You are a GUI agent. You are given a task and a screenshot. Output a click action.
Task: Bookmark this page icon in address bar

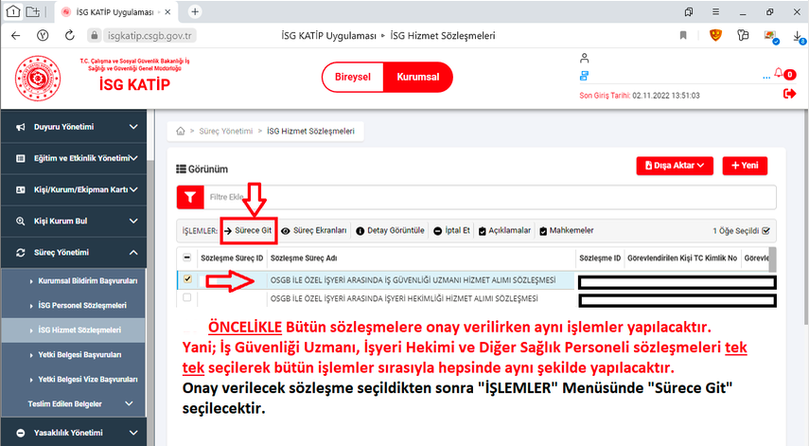click(682, 36)
